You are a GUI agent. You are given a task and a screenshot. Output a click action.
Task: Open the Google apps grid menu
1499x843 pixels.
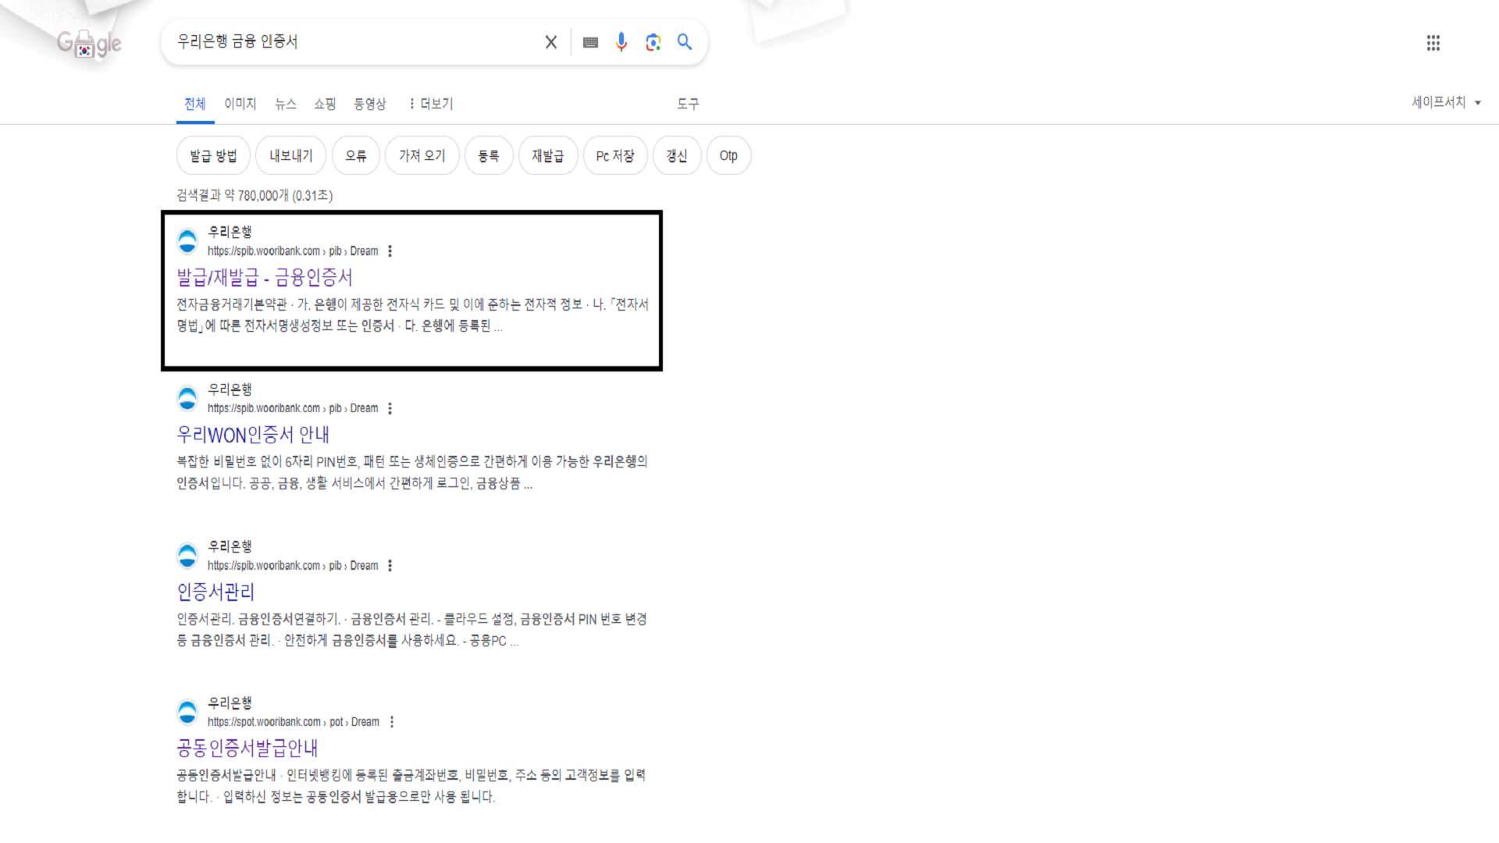point(1433,43)
